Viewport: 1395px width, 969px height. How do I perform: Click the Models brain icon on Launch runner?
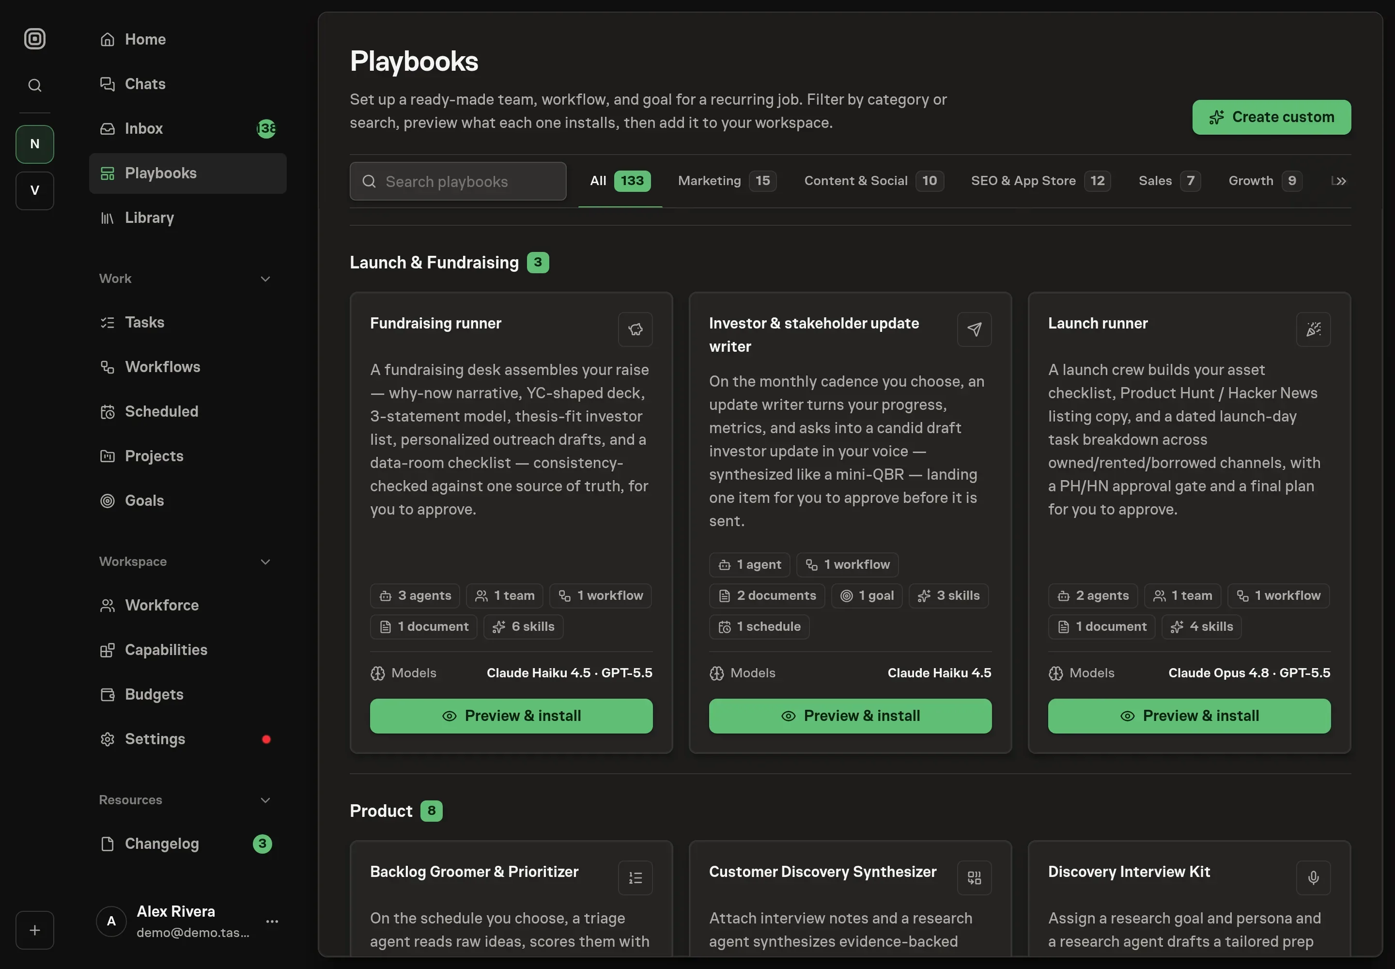point(1055,673)
